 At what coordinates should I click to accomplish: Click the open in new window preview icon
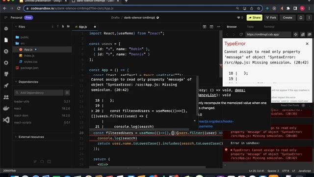tap(310, 34)
